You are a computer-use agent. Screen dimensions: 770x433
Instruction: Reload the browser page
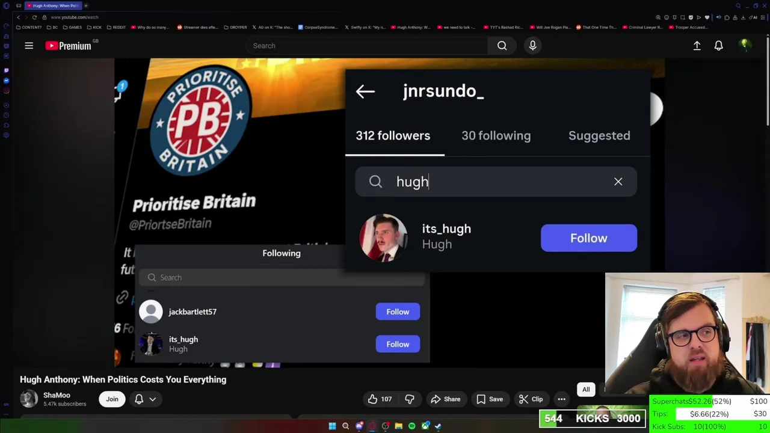tap(34, 17)
